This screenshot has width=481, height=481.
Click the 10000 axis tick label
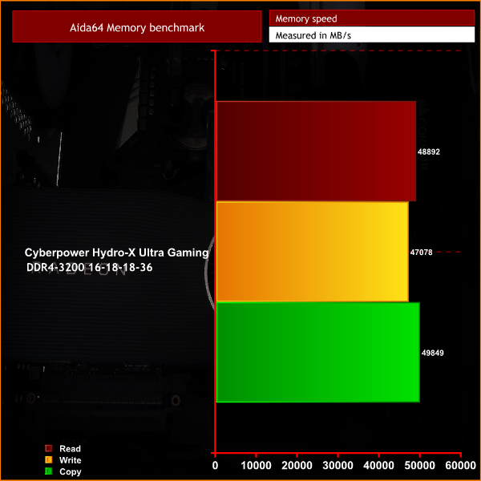pyautogui.click(x=257, y=465)
